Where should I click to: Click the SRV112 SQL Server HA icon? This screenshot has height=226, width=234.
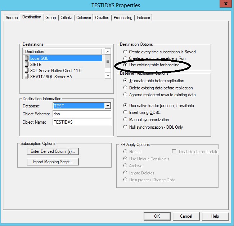tap(26, 76)
